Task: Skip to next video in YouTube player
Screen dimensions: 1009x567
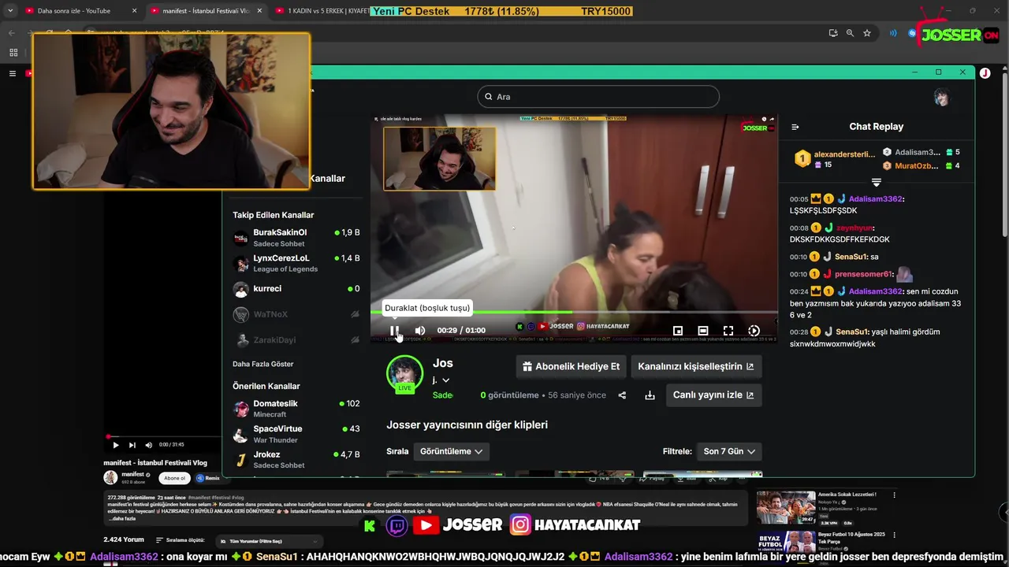Action: (x=132, y=445)
